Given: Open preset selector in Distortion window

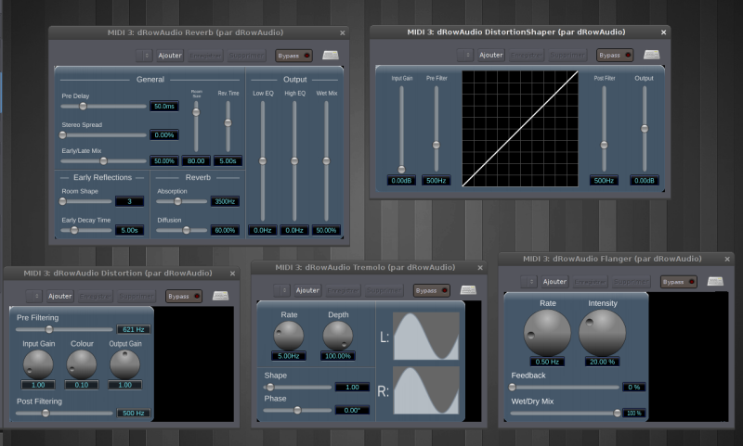Looking at the screenshot, I should pos(34,296).
